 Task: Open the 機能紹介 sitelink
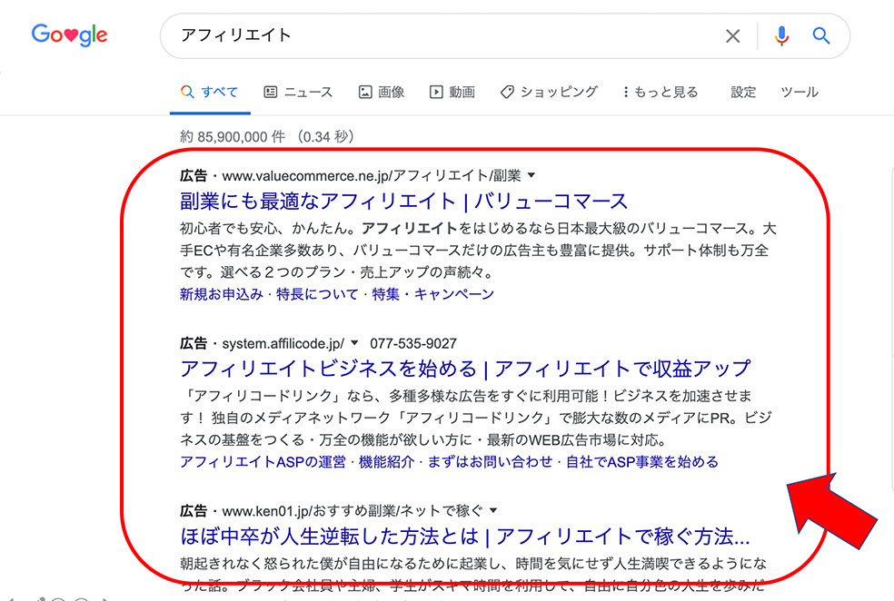pyautogui.click(x=386, y=461)
